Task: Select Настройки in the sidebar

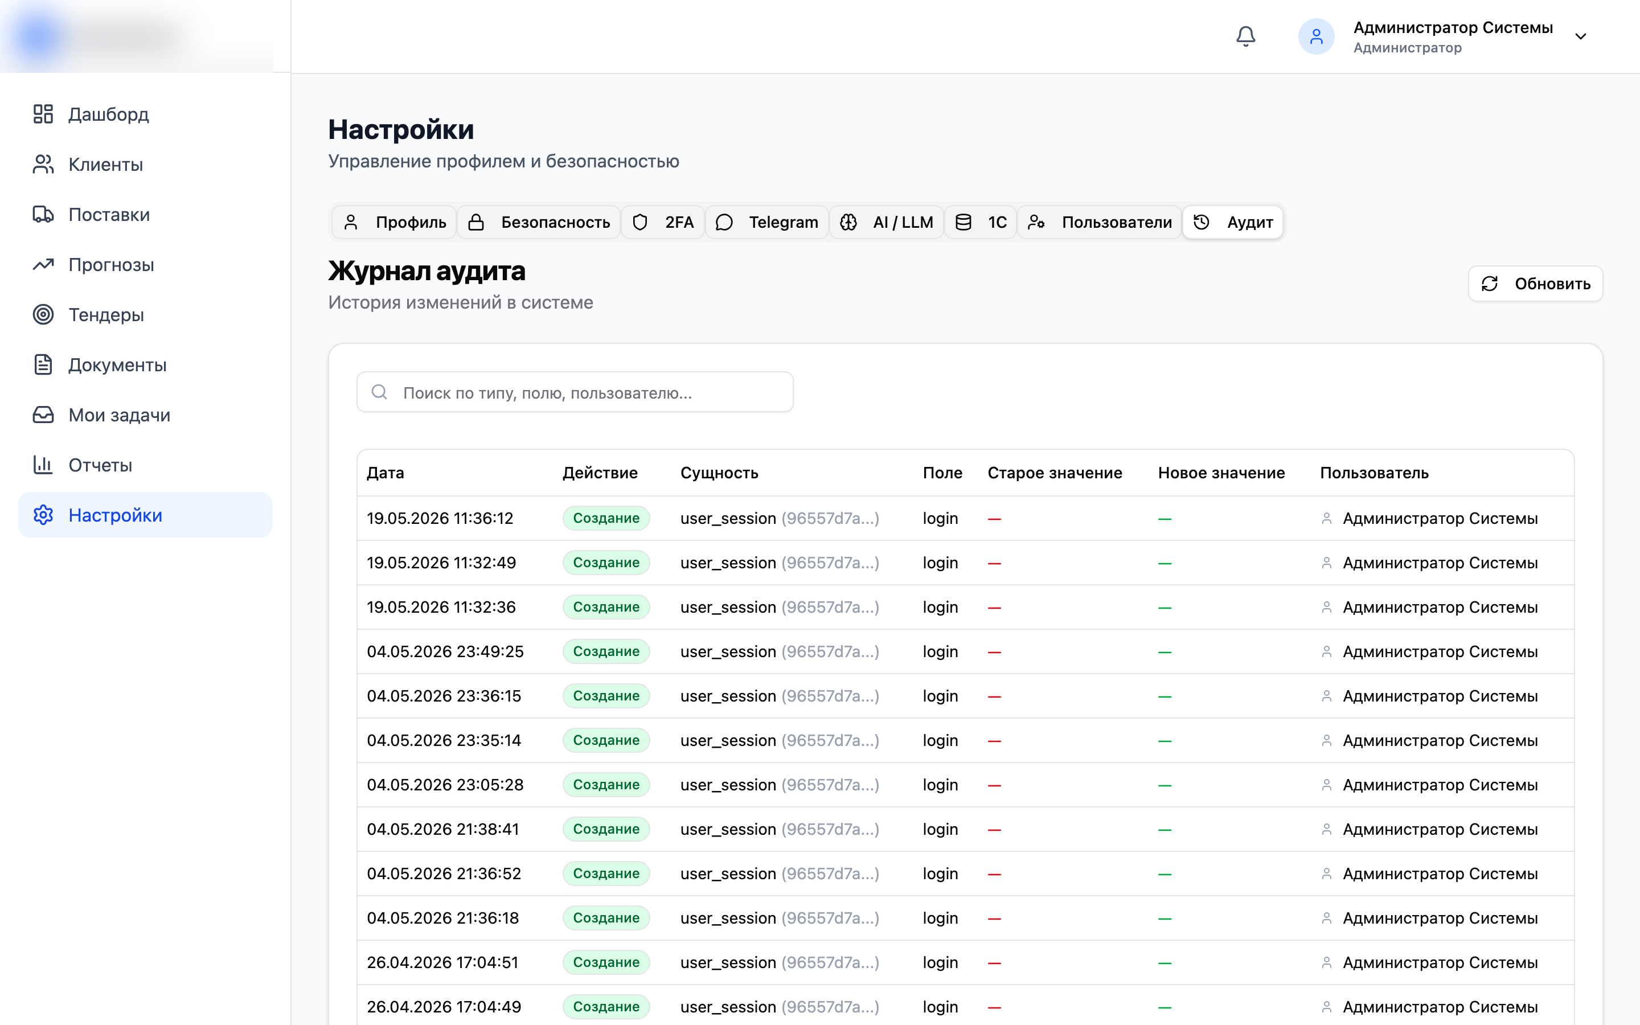Action: pyautogui.click(x=145, y=515)
